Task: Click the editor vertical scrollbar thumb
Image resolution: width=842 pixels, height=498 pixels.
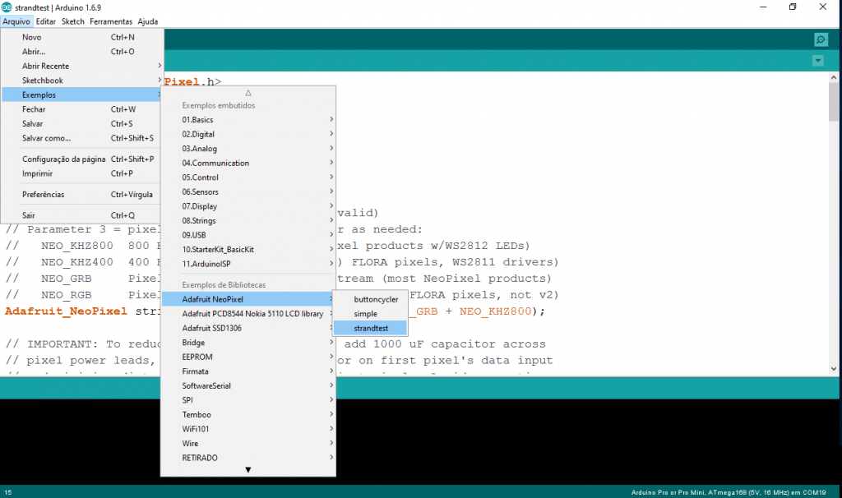Action: pyautogui.click(x=834, y=102)
